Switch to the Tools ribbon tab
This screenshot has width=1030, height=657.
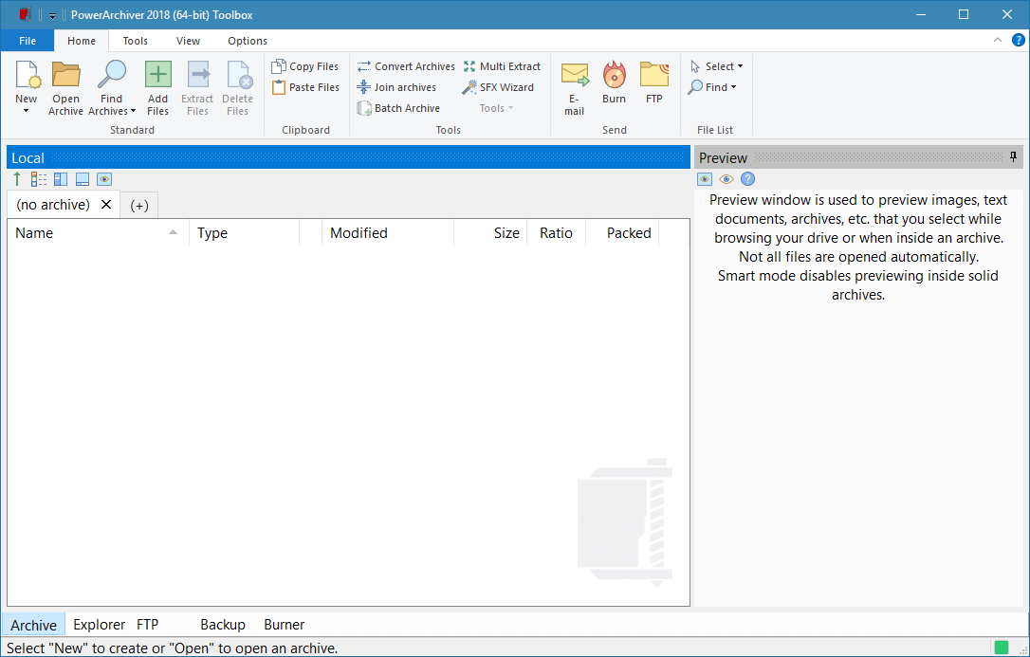click(136, 41)
